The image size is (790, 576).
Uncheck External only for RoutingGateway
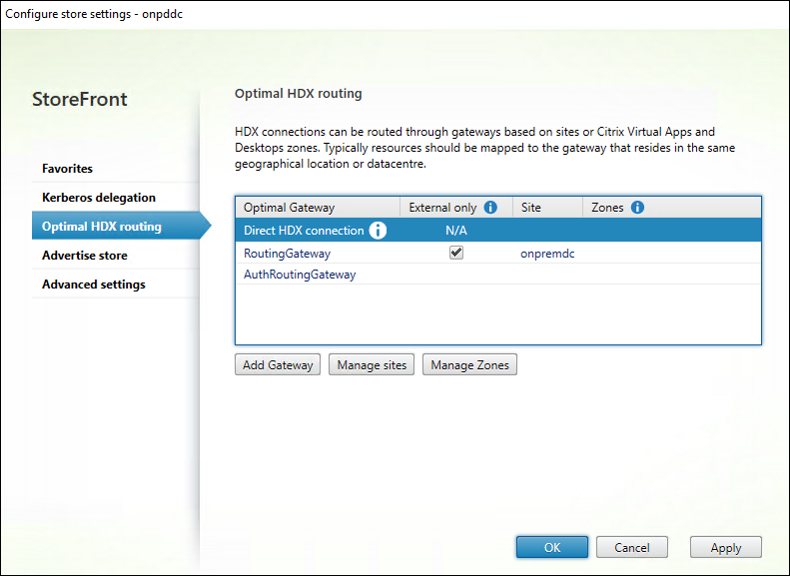point(456,254)
